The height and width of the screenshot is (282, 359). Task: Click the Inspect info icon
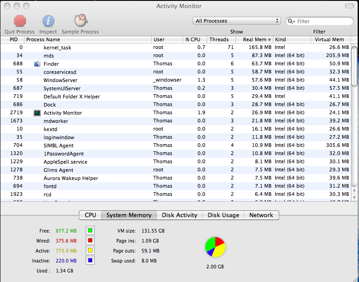[x=49, y=21]
